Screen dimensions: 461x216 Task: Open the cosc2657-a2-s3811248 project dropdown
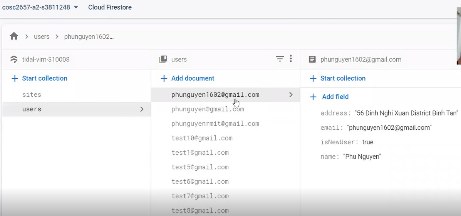pos(40,7)
